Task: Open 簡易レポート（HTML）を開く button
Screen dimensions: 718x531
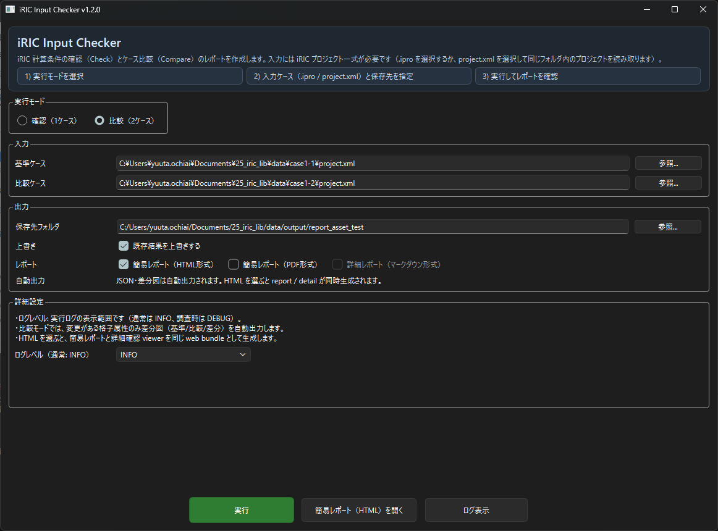Action: pyautogui.click(x=359, y=511)
